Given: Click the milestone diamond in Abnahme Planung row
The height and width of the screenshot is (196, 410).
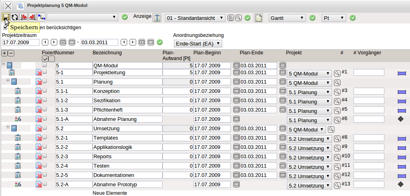Looking at the screenshot, I should click(x=401, y=119).
